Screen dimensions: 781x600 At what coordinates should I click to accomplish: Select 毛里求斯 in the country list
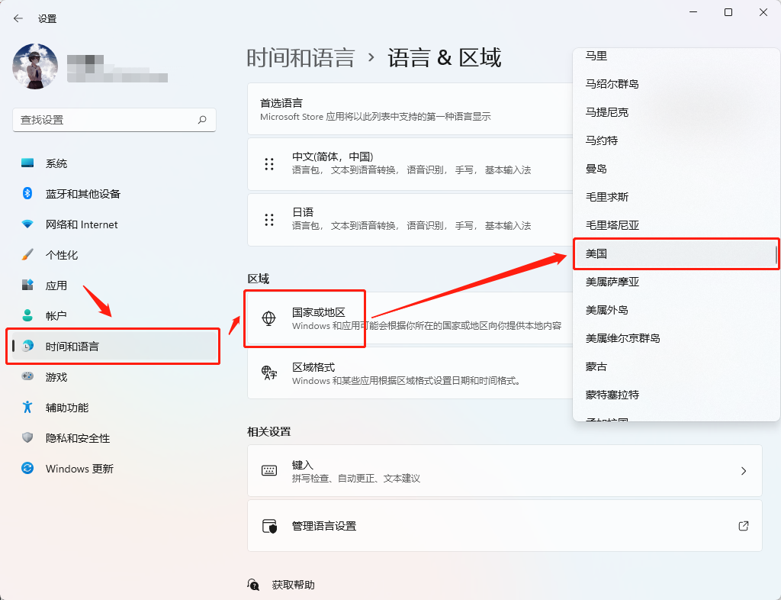click(676, 197)
